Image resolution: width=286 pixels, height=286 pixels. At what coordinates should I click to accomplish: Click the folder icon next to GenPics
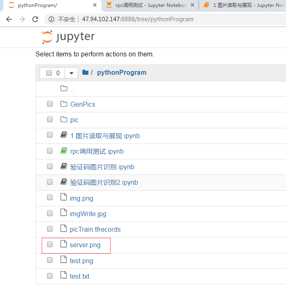pos(64,104)
